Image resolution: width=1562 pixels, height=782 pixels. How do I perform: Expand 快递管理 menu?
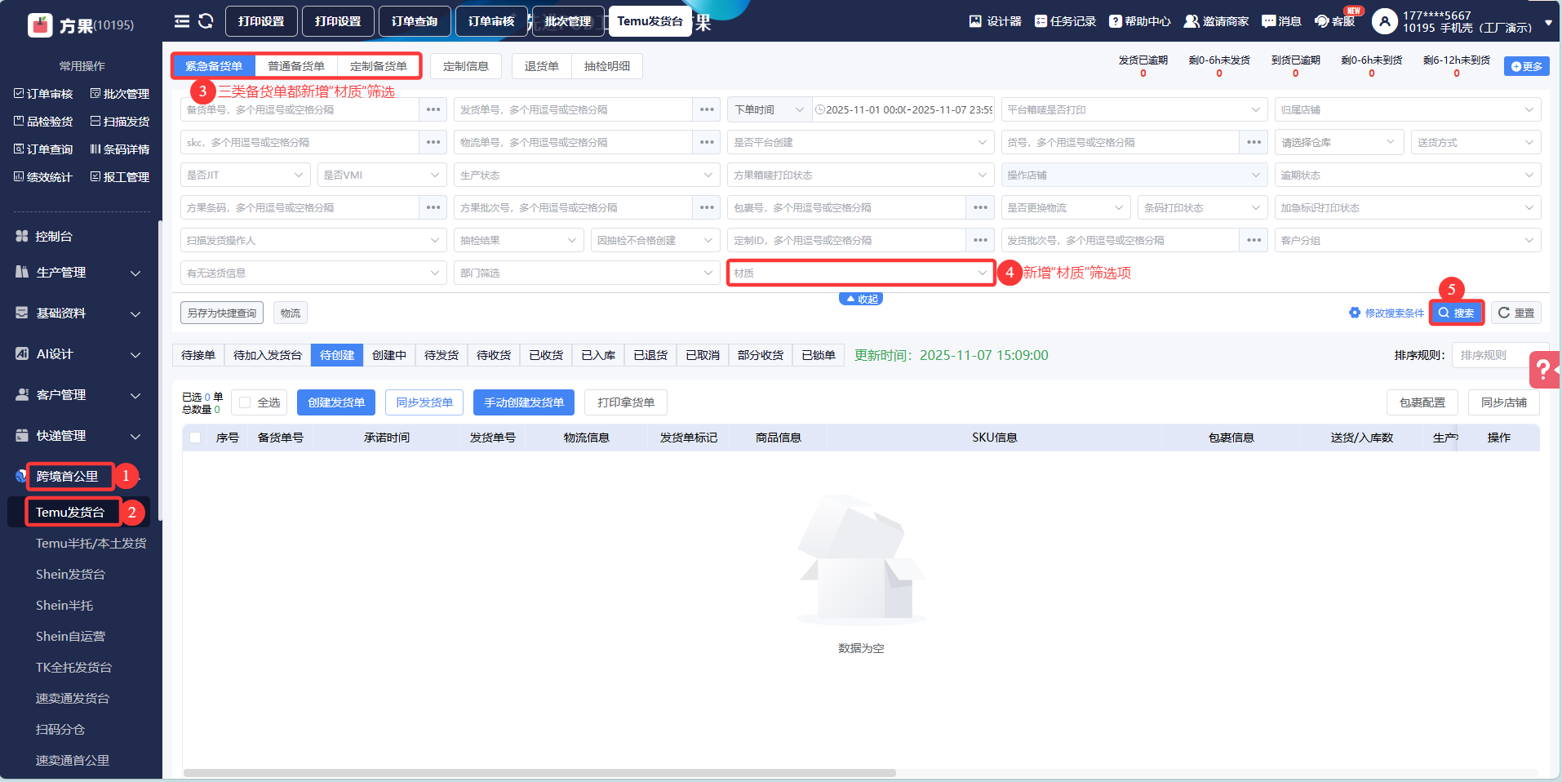79,435
